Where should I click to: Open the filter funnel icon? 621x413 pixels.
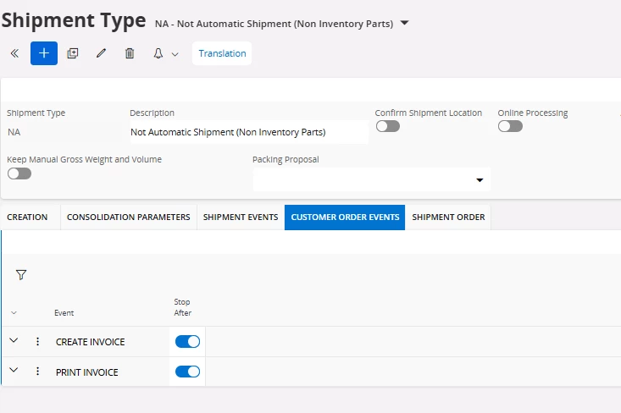[x=21, y=275]
